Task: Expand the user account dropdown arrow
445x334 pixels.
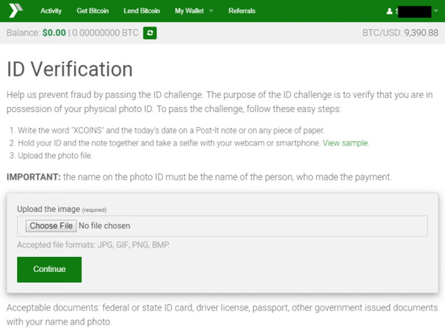Action: coord(436,11)
